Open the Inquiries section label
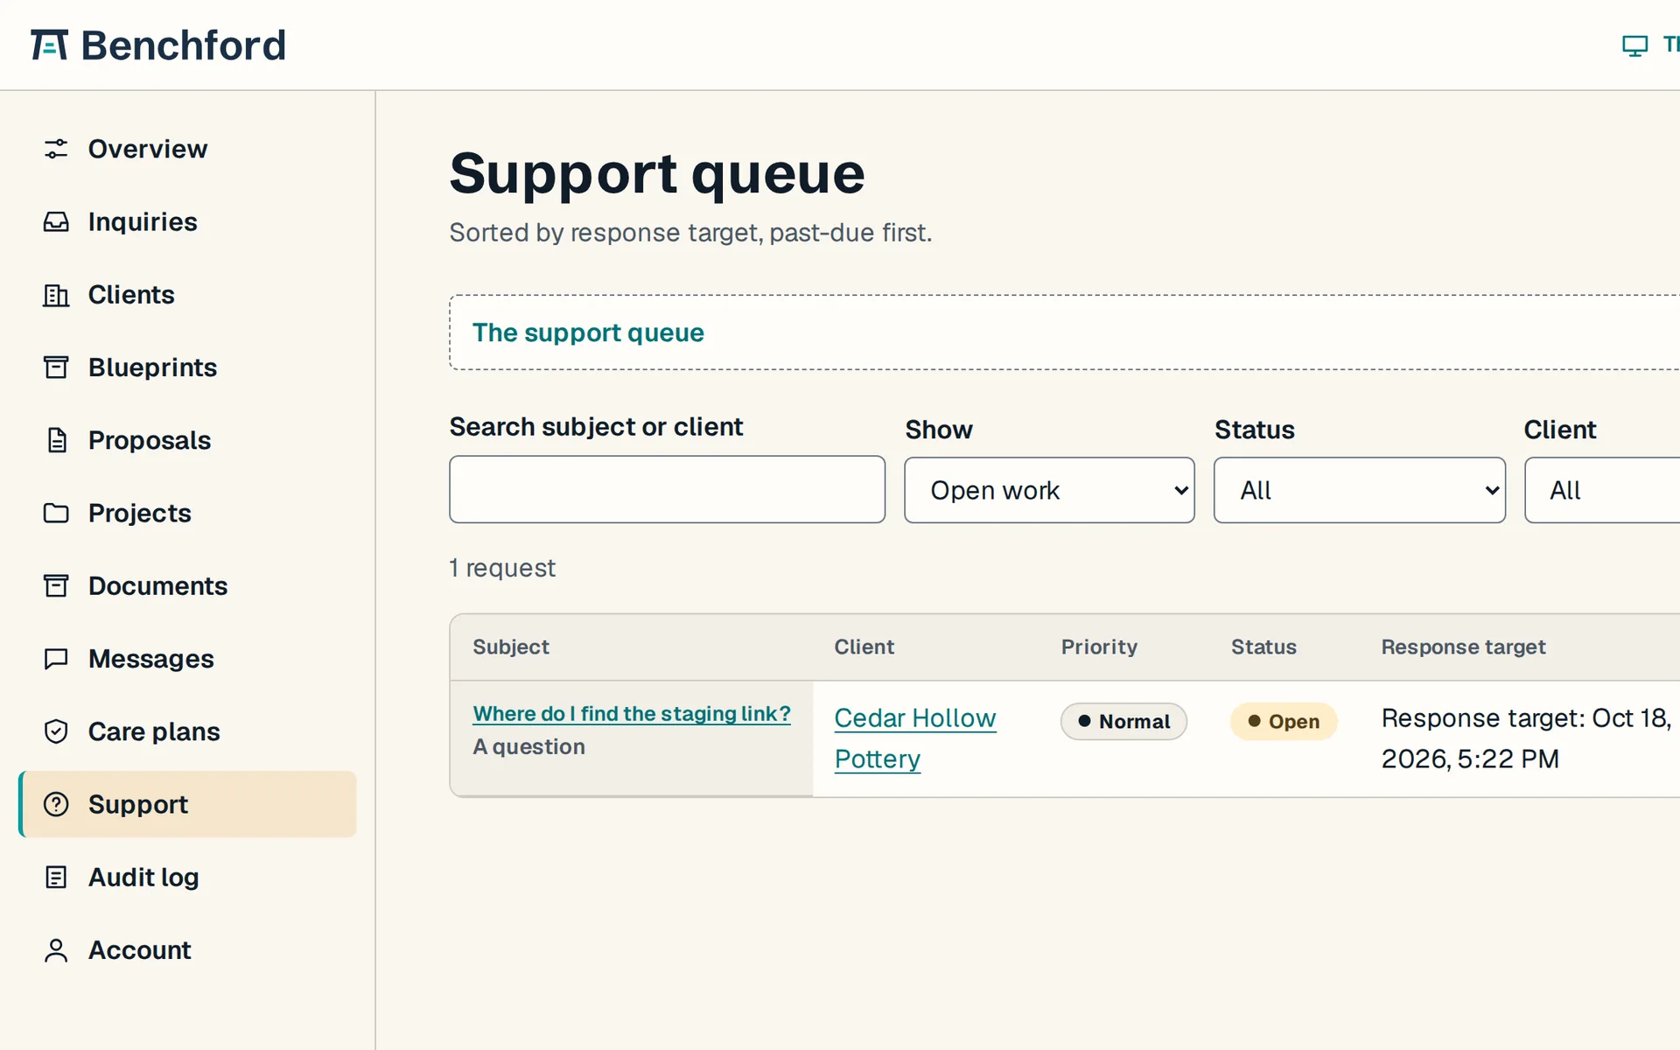 pyautogui.click(x=143, y=221)
